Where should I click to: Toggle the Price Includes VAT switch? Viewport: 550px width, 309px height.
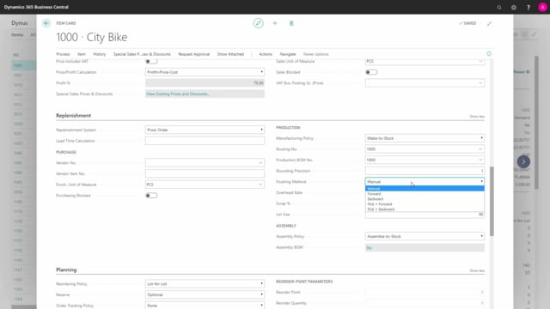tap(151, 61)
